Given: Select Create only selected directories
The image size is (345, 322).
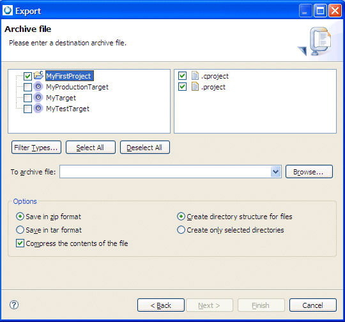Looking at the screenshot, I should pos(181,230).
